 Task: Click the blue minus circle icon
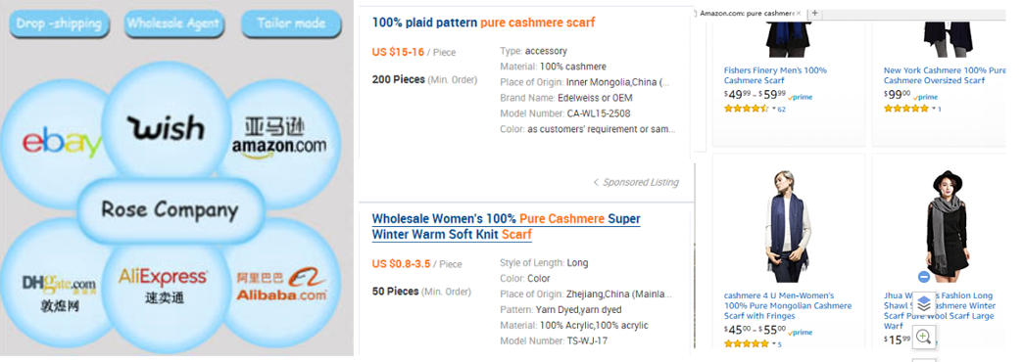[x=923, y=277]
